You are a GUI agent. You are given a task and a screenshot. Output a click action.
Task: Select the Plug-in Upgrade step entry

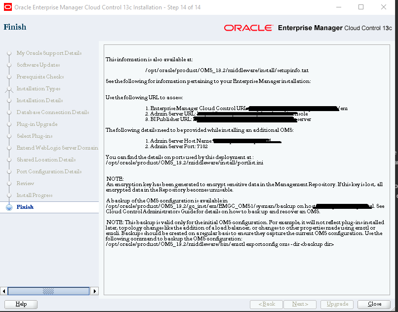click(37, 124)
